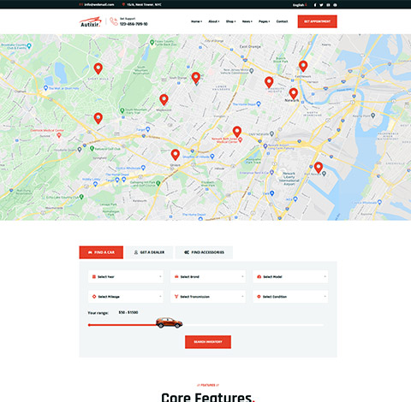Viewport: 411px width, 402px height.
Task: Open the Facebook social icon in top bar
Action: point(315,5)
